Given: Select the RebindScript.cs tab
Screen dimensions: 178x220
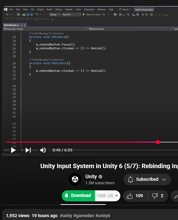Looking at the screenshot, I should (x=11, y=25).
